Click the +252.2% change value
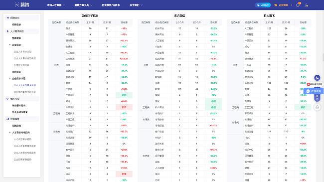Image resolution: width=324 pixels, height=182 pixels. [x=124, y=59]
